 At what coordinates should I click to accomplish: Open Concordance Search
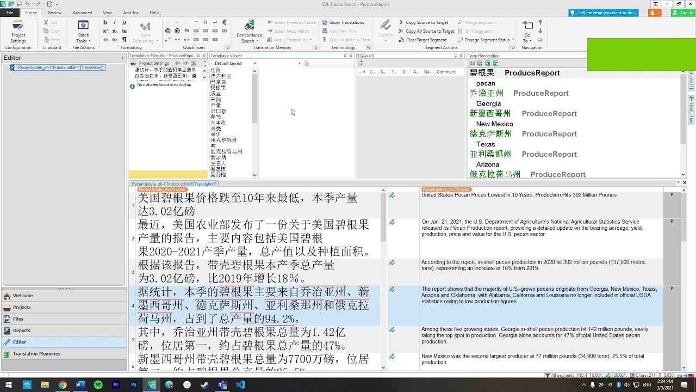(x=249, y=32)
